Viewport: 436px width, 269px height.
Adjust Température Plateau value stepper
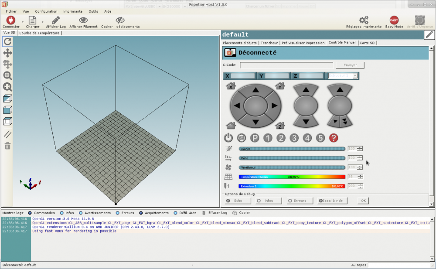pyautogui.click(x=360, y=177)
